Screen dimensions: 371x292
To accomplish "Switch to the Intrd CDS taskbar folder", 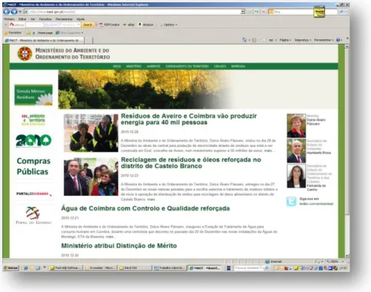I will click(x=135, y=268).
